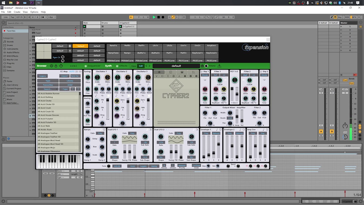Select preset AR Acid House Groove

[58, 115]
